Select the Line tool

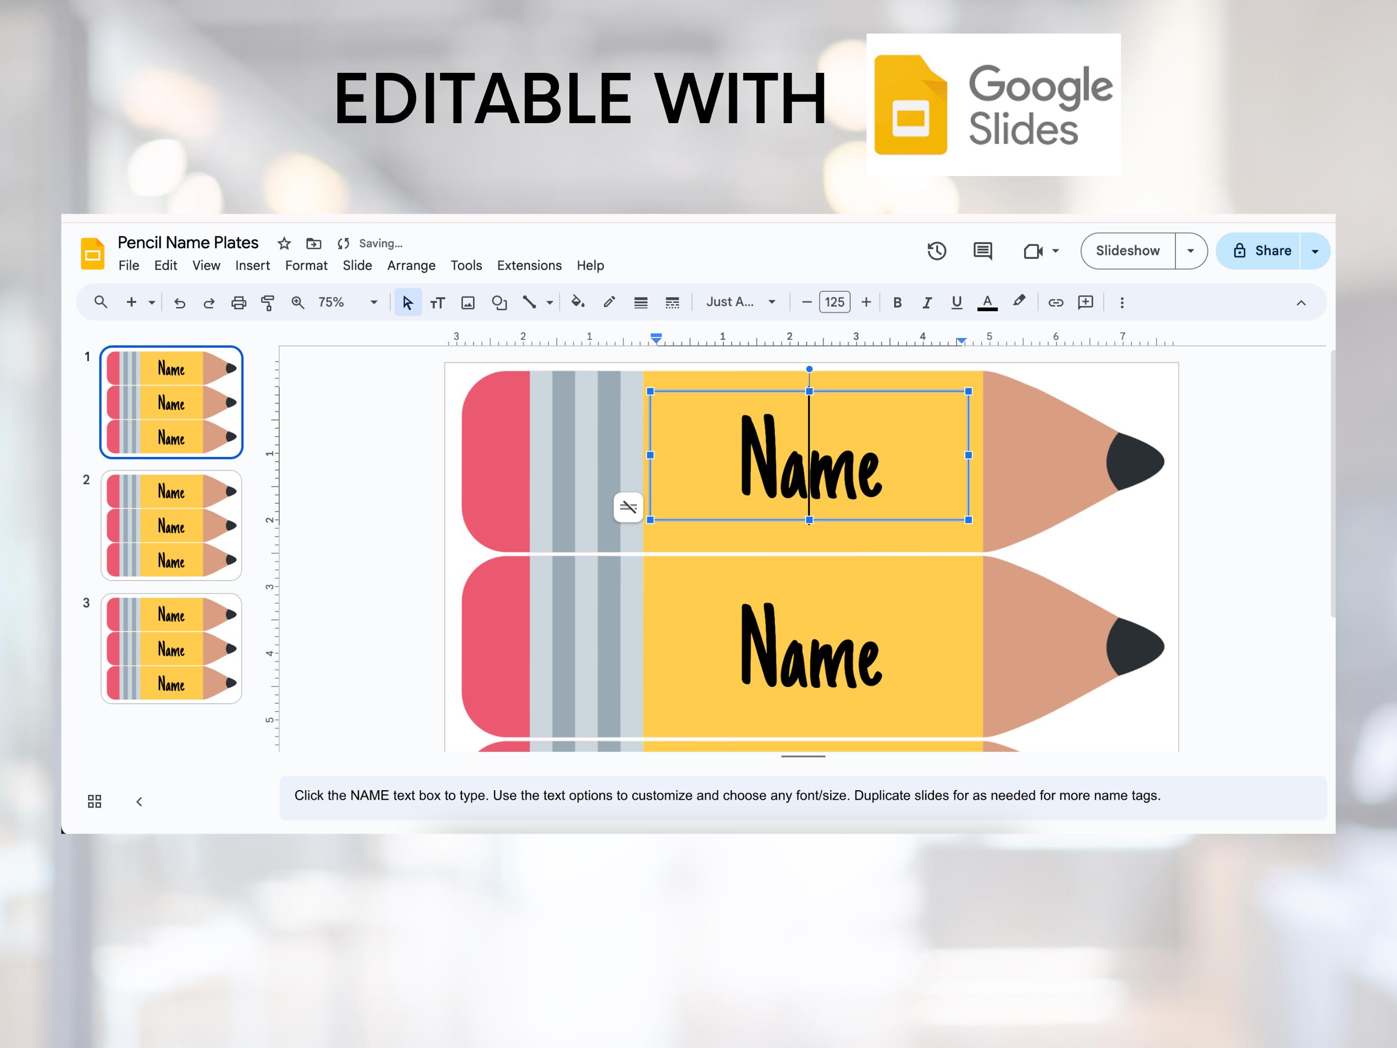pyautogui.click(x=531, y=302)
